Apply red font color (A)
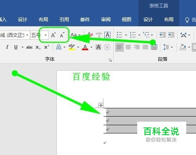Image resolution: width=196 pixels, height=155 pixels. (85, 47)
